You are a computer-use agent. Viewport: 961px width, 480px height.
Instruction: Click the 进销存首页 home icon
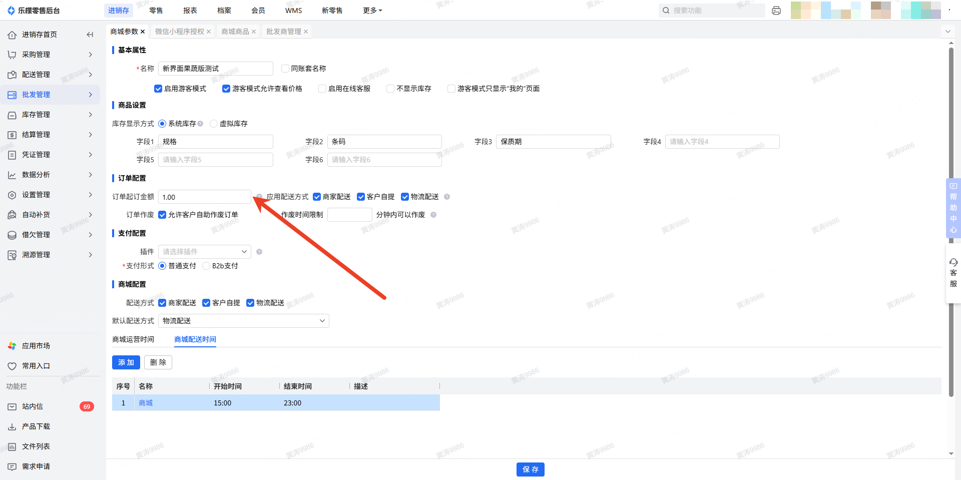pos(12,35)
